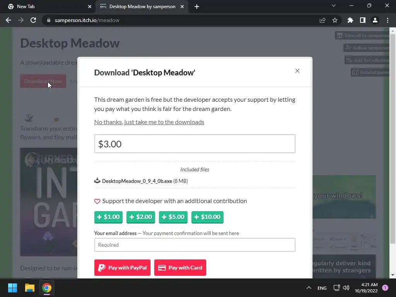Select the Desktop Meadow by samperson tab
The image size is (396, 297).
tap(142, 7)
